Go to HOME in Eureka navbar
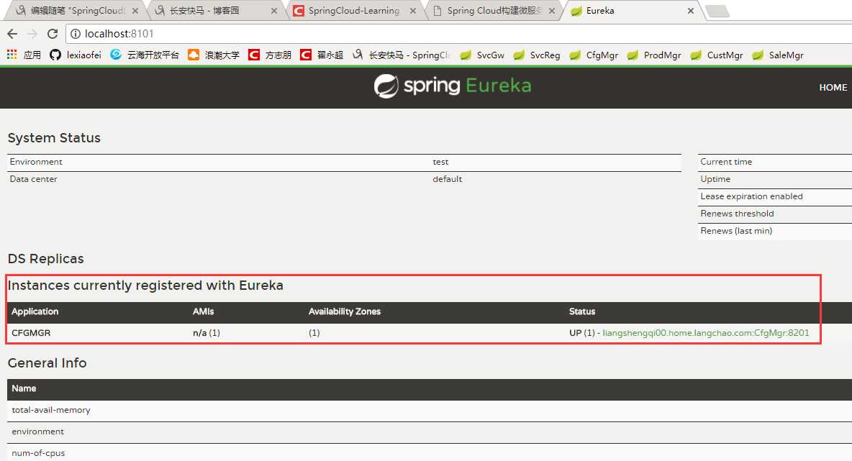Image resolution: width=852 pixels, height=461 pixels. point(833,87)
